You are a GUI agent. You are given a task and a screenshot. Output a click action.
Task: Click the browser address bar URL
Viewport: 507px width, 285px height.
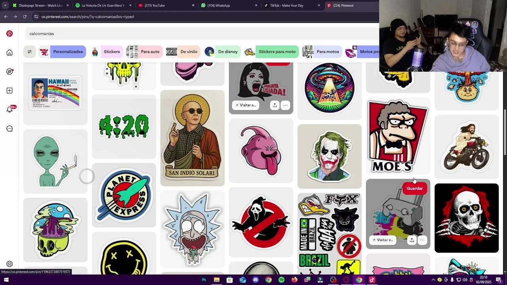(x=88, y=17)
